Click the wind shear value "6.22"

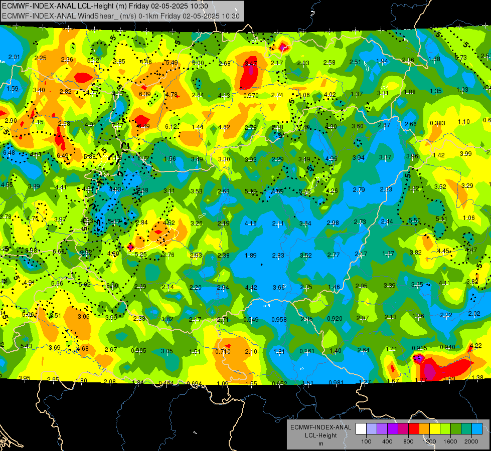[413, 188]
